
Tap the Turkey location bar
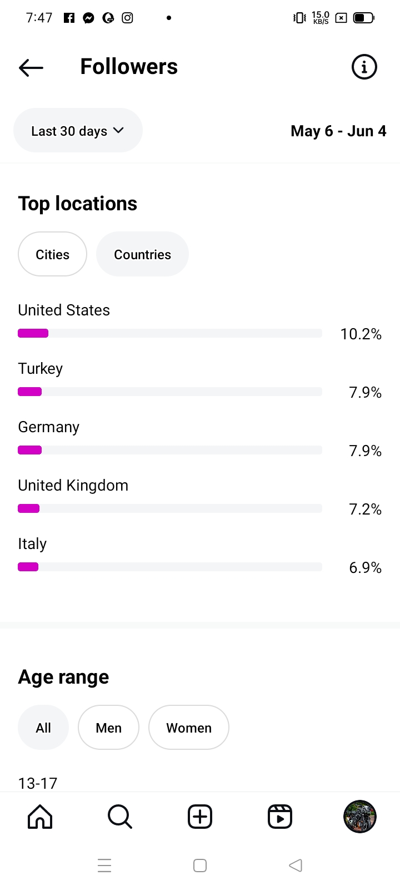click(170, 392)
